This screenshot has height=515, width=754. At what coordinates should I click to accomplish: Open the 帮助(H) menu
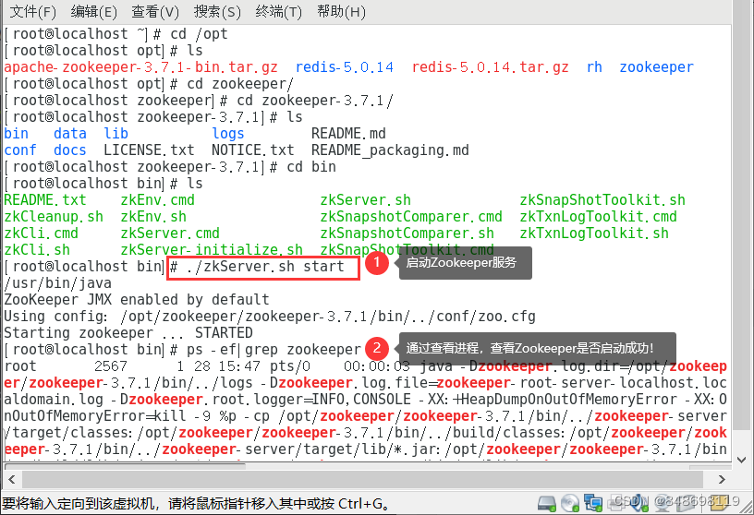[x=341, y=11]
